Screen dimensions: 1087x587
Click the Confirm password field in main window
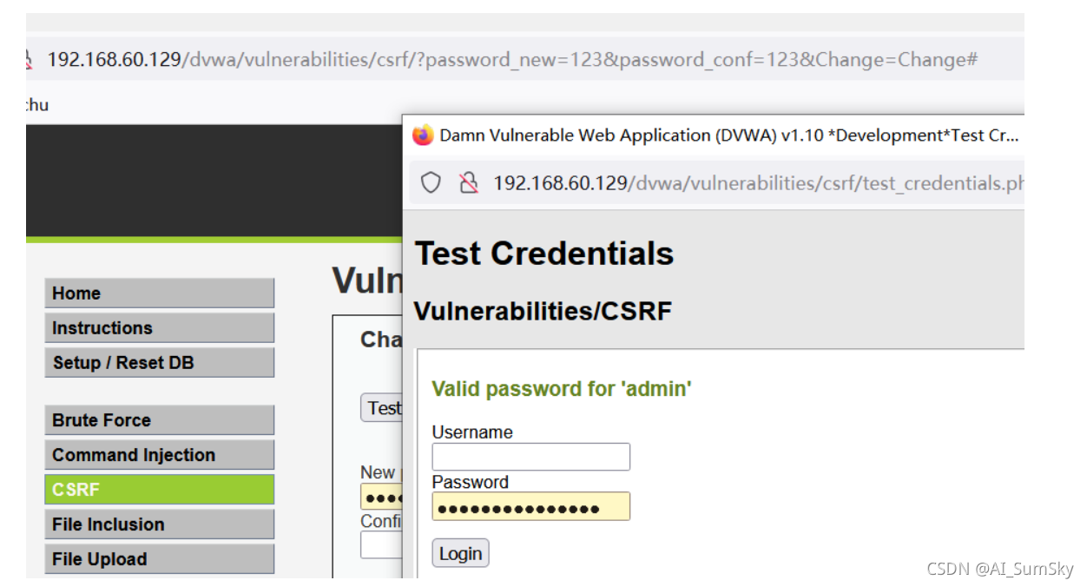click(382, 544)
